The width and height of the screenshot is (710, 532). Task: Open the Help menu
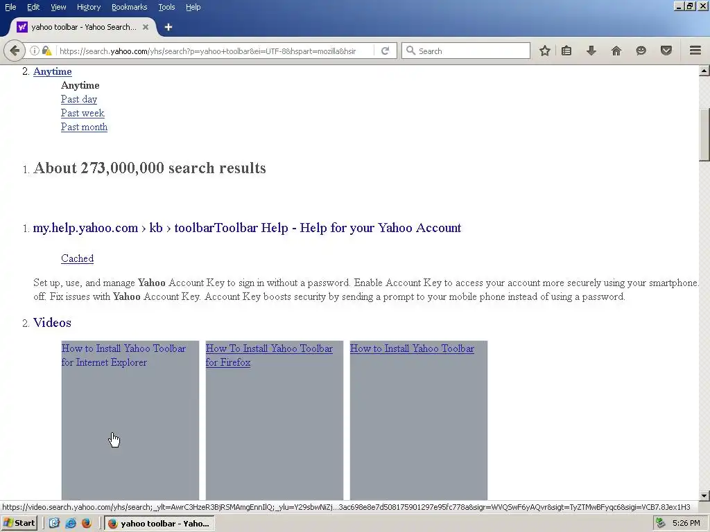[193, 7]
